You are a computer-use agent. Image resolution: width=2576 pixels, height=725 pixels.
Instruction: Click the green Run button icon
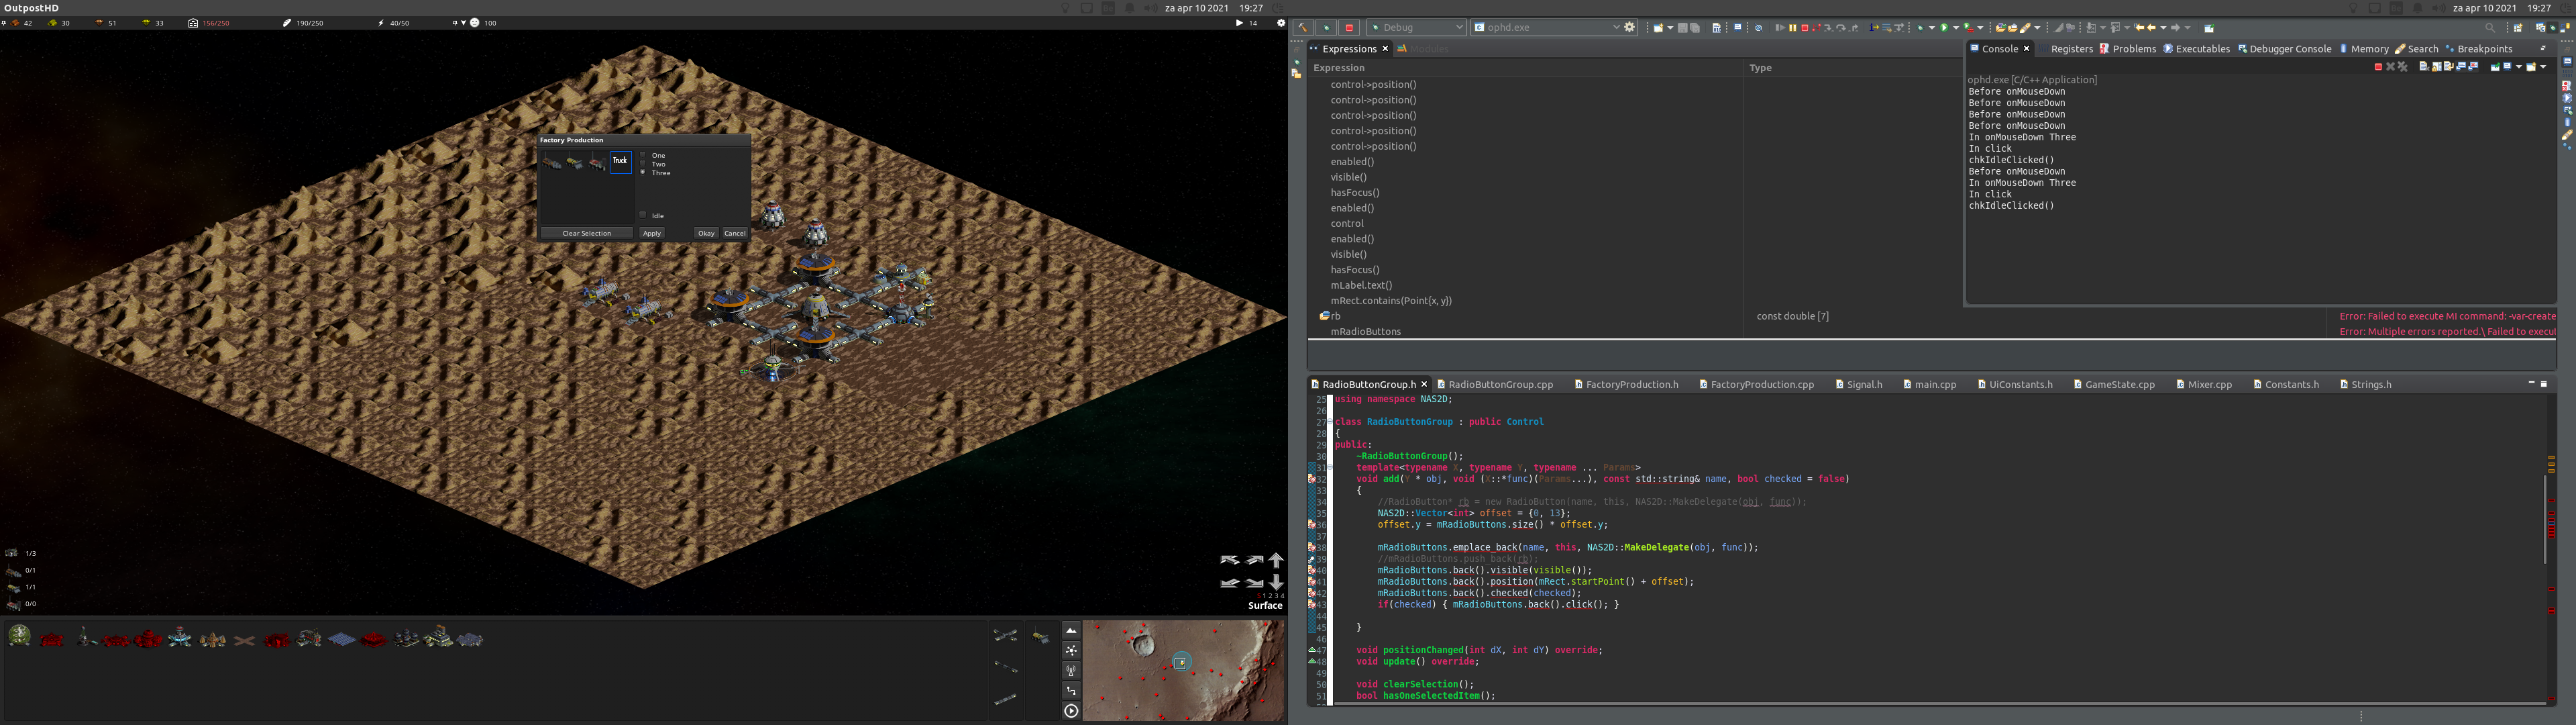pyautogui.click(x=1945, y=28)
